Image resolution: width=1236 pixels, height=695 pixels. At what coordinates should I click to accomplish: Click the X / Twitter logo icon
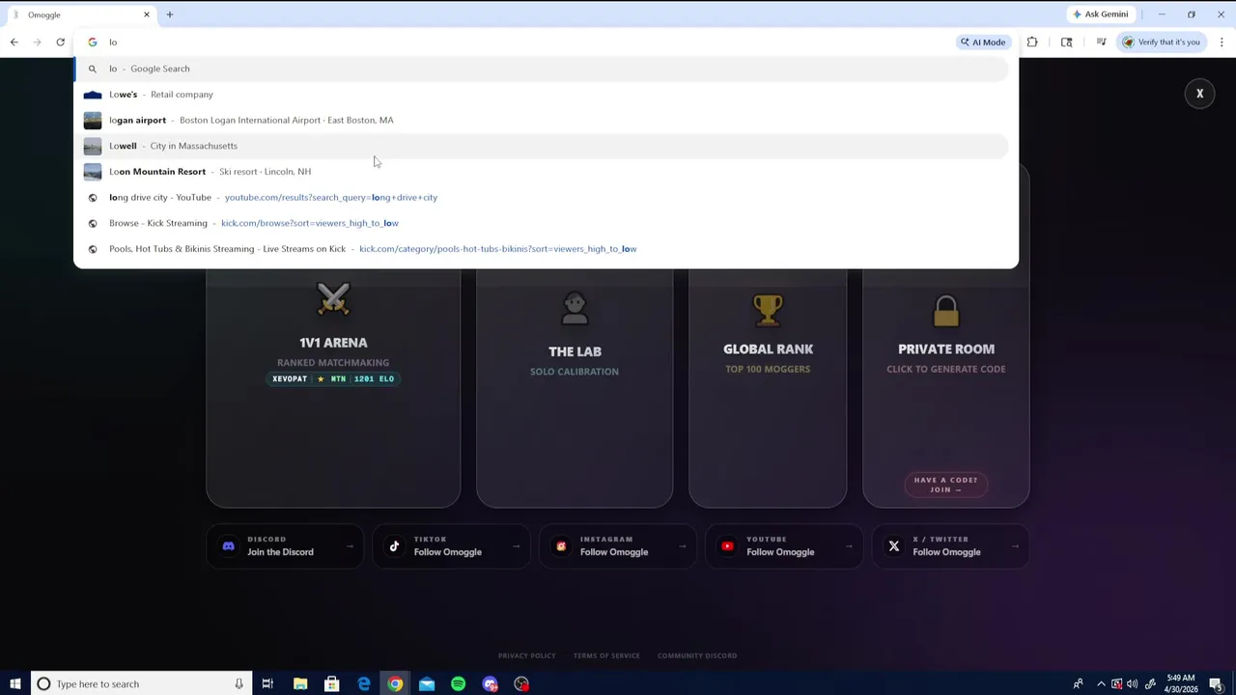point(893,546)
